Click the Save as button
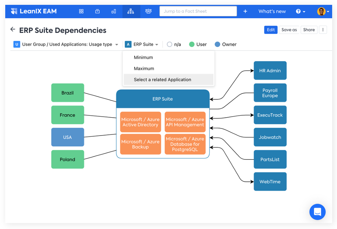Viewport: 337px width, 229px height. coord(289,30)
